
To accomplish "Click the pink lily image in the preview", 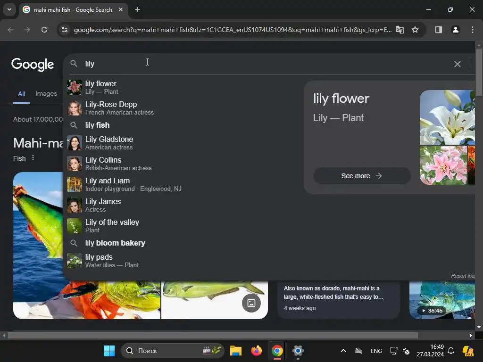I will [x=443, y=165].
